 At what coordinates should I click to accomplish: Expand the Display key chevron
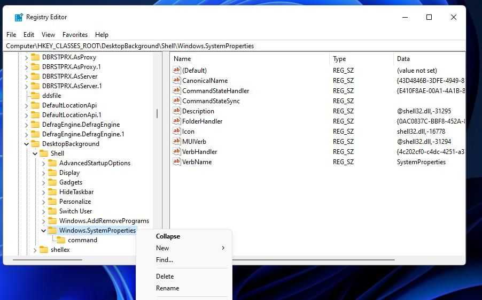point(44,173)
